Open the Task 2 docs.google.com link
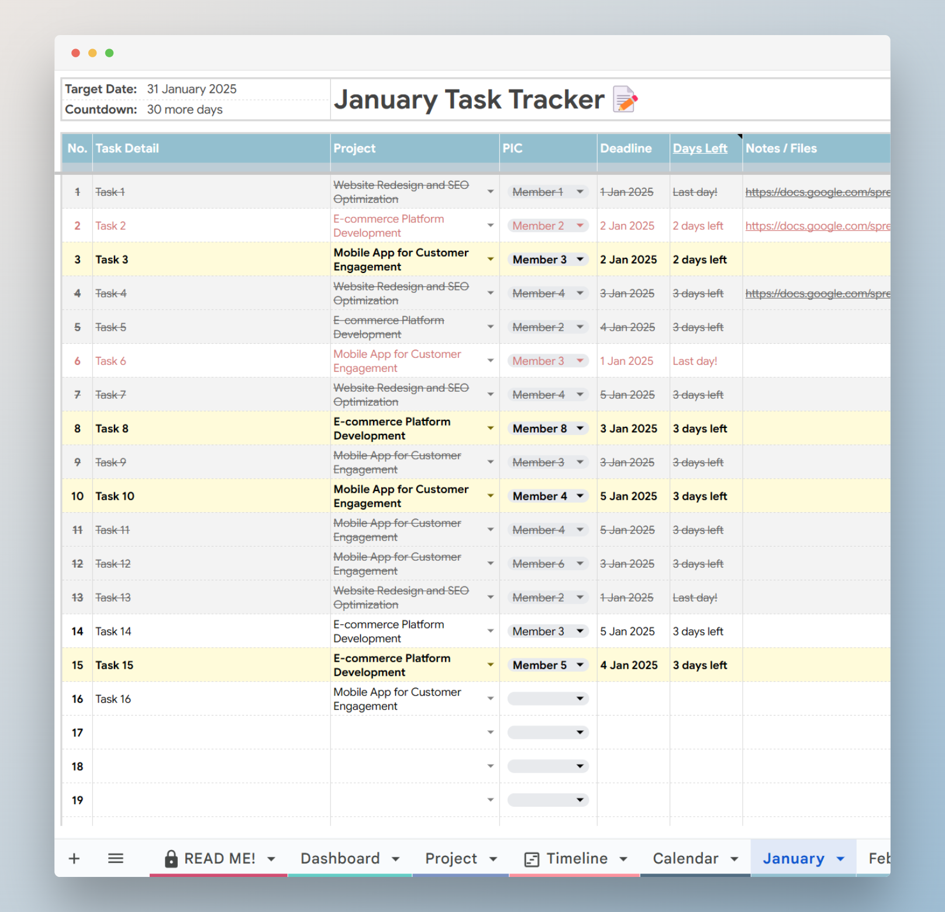The width and height of the screenshot is (945, 912). coord(818,226)
